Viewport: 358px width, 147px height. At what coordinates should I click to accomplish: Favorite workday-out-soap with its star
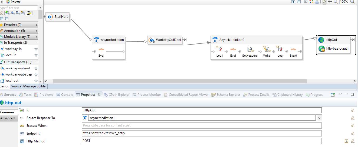pyautogui.click(x=36, y=74)
